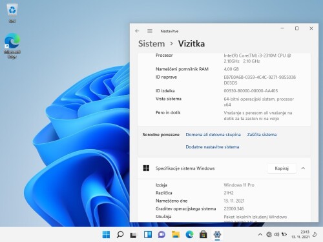The height and width of the screenshot is (242, 323).
Task: Open the notification moon icon
Action: [315, 234]
